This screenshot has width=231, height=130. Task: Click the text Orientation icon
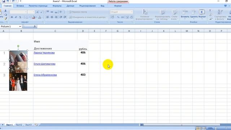pos(61,12)
